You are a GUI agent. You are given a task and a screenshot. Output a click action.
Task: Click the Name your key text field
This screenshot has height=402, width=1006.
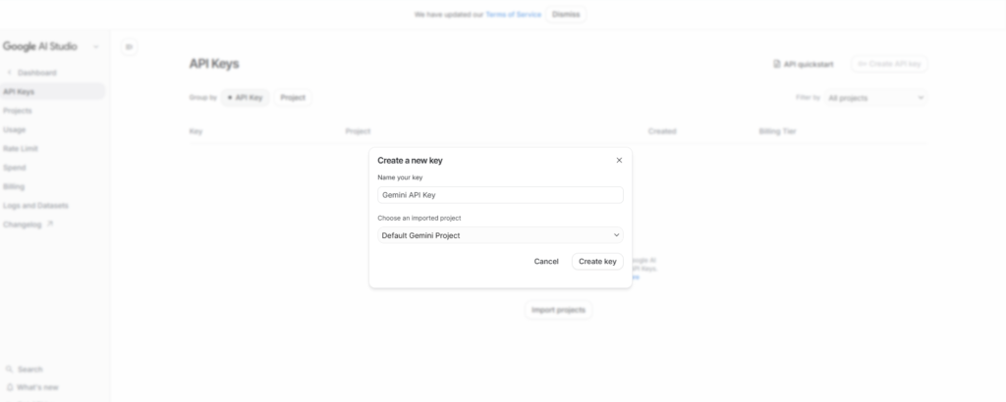click(x=500, y=195)
